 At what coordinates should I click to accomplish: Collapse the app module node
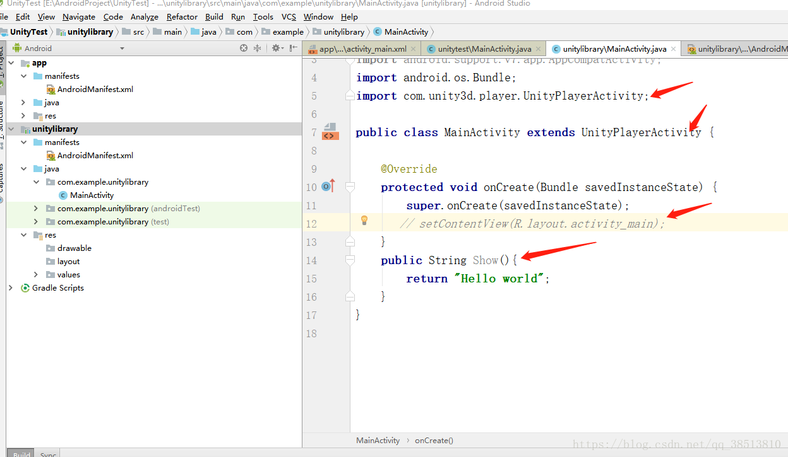[x=11, y=63]
